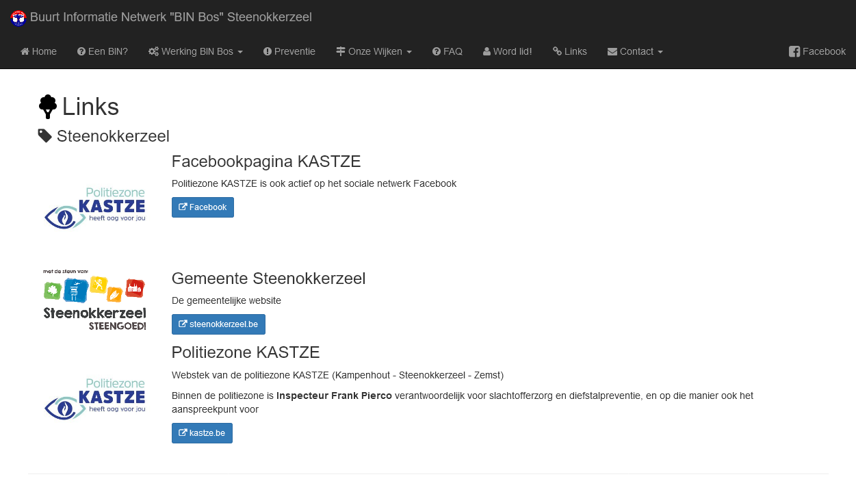The height and width of the screenshot is (479, 856).
Task: Open the FAQ menu item
Action: pyautogui.click(x=448, y=51)
